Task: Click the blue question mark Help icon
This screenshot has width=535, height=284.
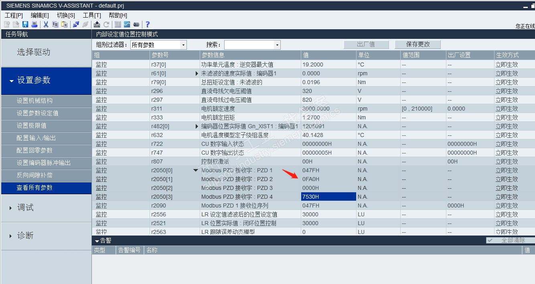Action: 148,24
